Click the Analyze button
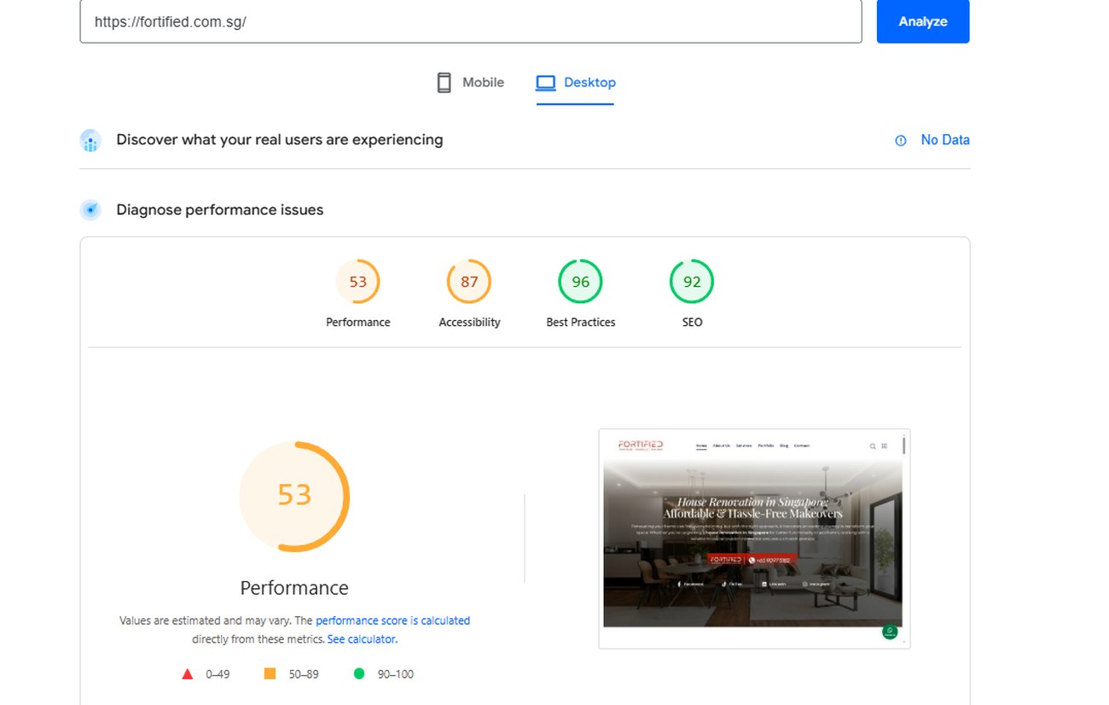This screenshot has width=1109, height=705. point(923,21)
